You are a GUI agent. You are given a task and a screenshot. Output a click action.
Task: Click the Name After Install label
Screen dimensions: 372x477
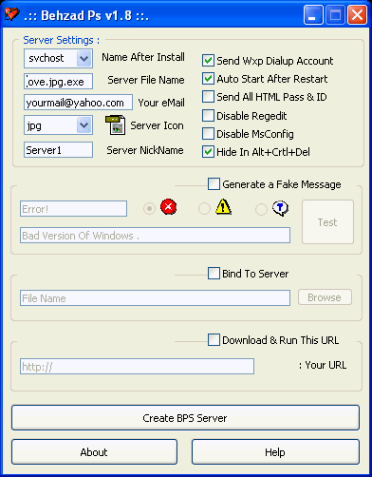tap(143, 57)
